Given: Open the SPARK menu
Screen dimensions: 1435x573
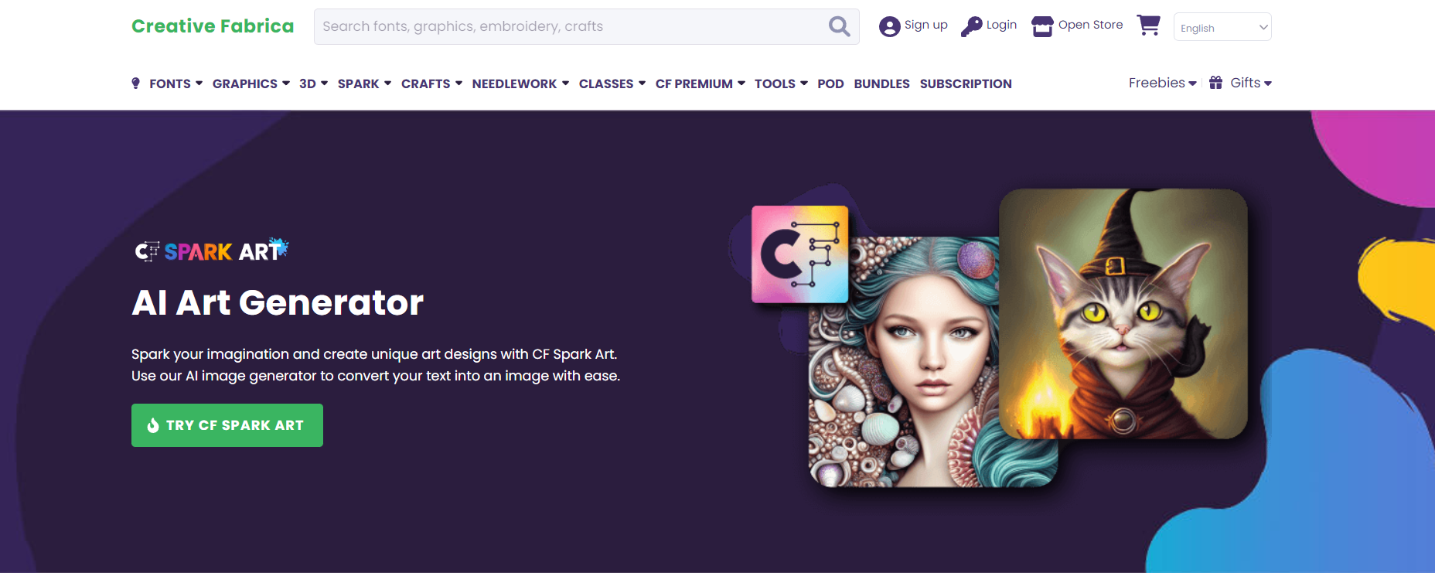Looking at the screenshot, I should click(x=359, y=84).
